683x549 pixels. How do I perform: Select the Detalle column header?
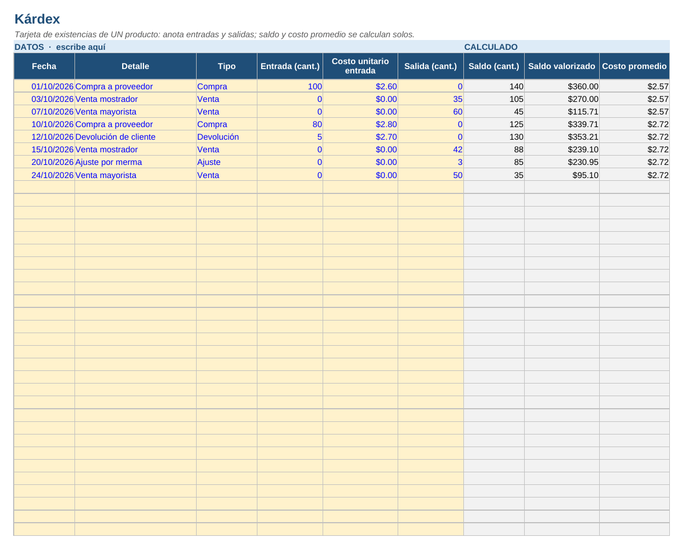pos(135,66)
